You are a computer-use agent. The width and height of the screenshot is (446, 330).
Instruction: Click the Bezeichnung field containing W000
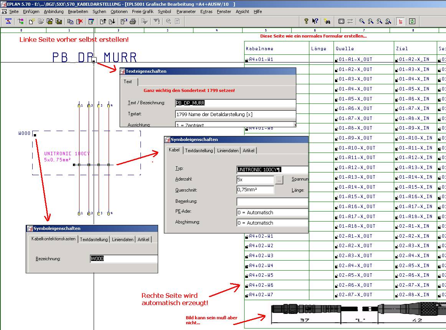click(x=124, y=259)
